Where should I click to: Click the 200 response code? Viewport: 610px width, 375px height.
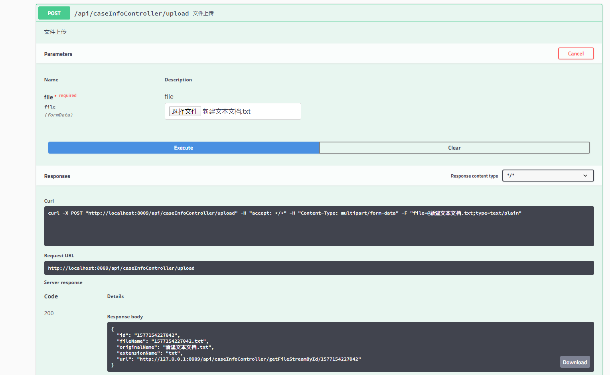[x=49, y=313]
